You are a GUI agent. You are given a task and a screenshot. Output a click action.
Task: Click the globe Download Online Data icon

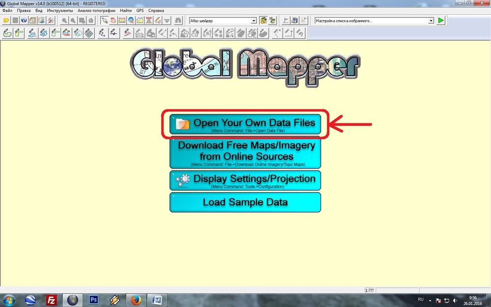coord(24,21)
